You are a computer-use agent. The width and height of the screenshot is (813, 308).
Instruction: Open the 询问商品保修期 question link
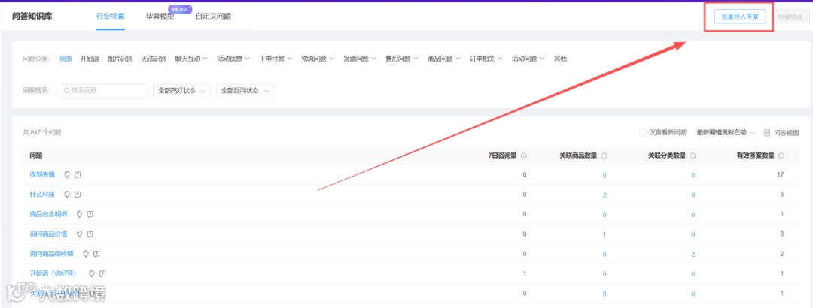(52, 254)
